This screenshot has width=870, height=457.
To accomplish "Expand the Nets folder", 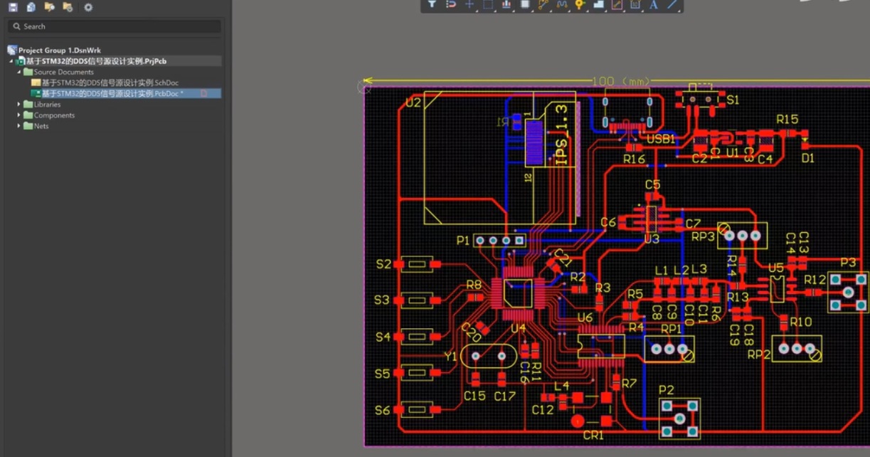I will (x=19, y=126).
